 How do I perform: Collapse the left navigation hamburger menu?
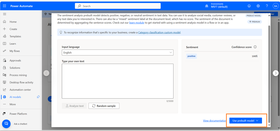coord(5,14)
